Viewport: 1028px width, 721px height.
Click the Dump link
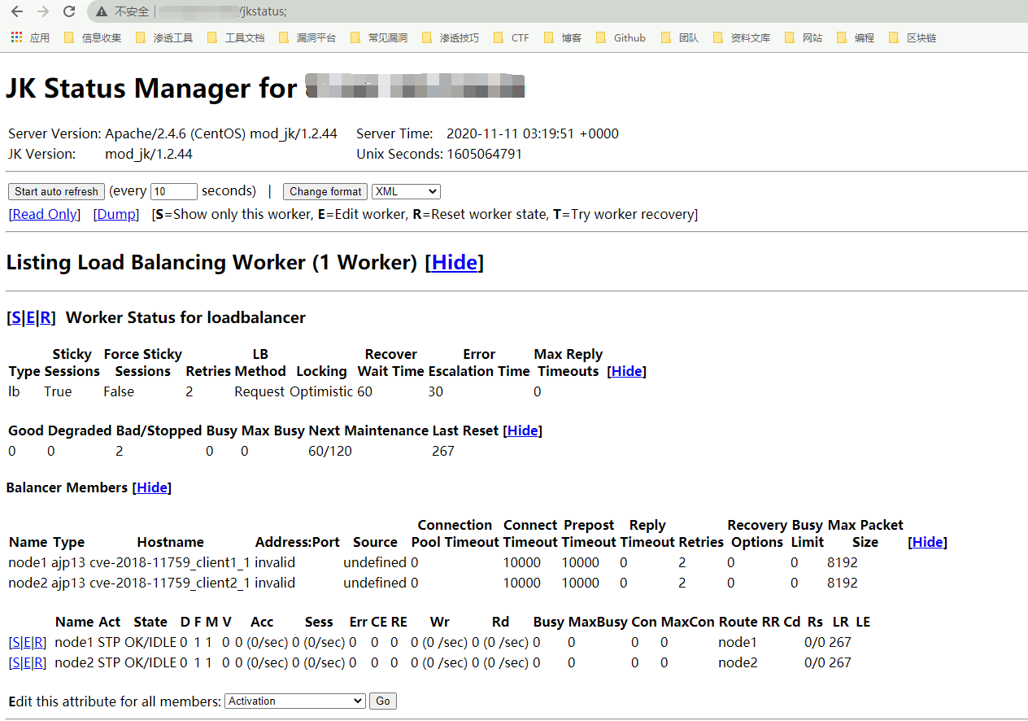[115, 214]
